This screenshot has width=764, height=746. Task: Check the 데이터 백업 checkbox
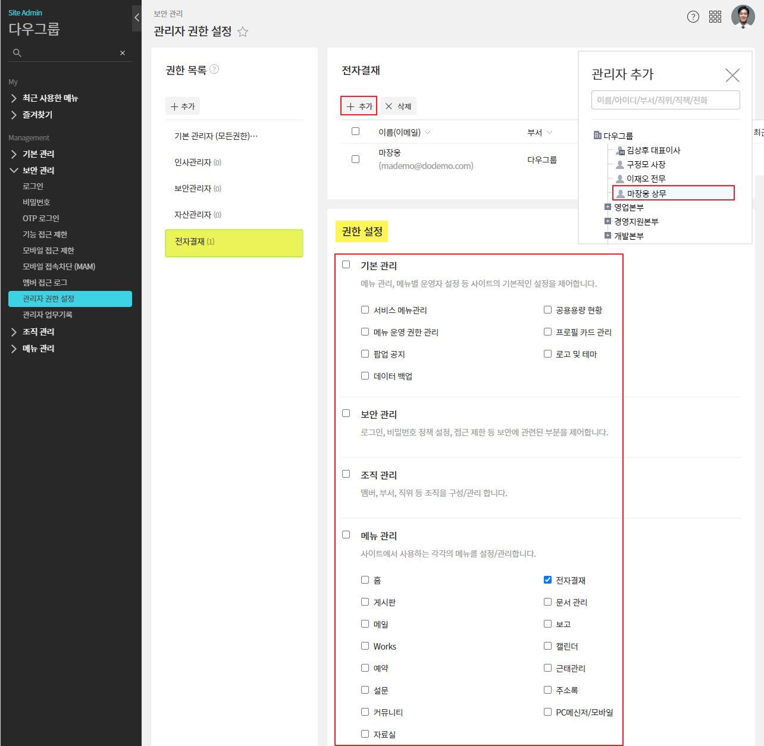(365, 376)
